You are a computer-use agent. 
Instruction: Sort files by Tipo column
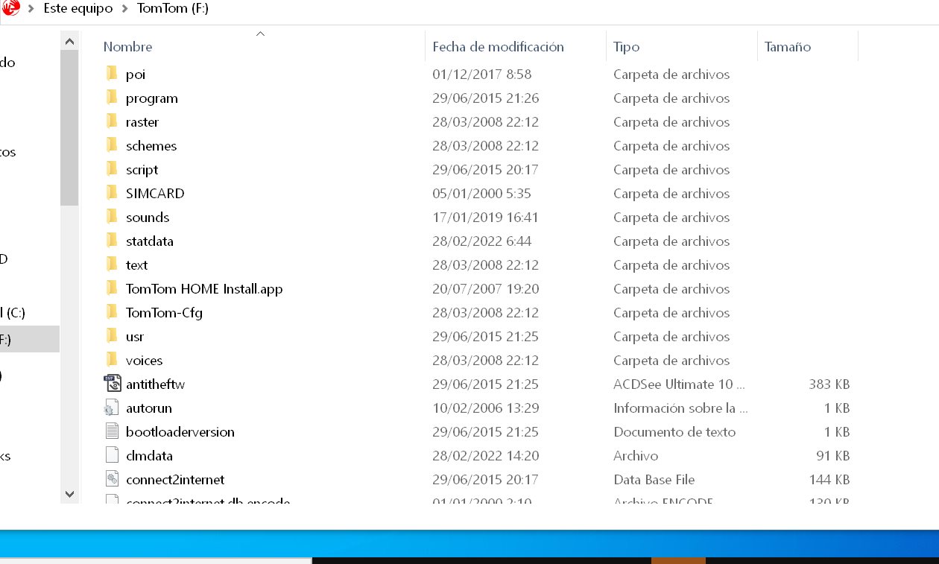pos(626,47)
